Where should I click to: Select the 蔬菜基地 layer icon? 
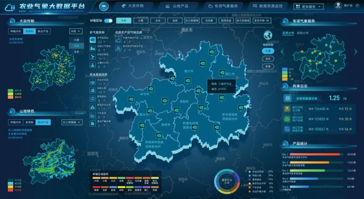tap(92, 98)
